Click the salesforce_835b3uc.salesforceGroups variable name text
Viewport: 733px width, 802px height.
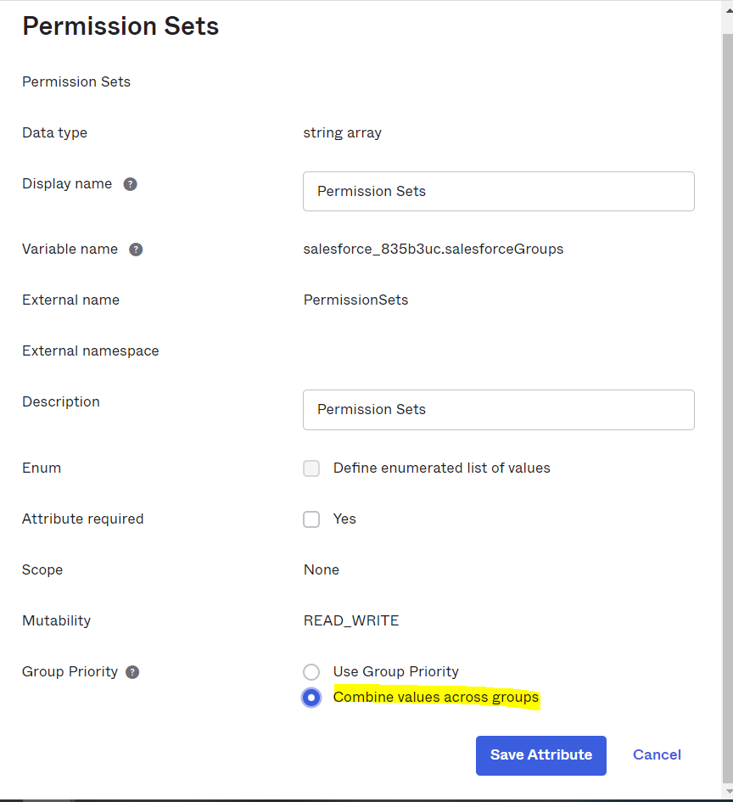(x=434, y=250)
